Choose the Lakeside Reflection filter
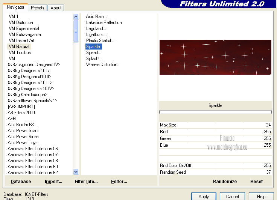277x200 pixels. click(104, 23)
